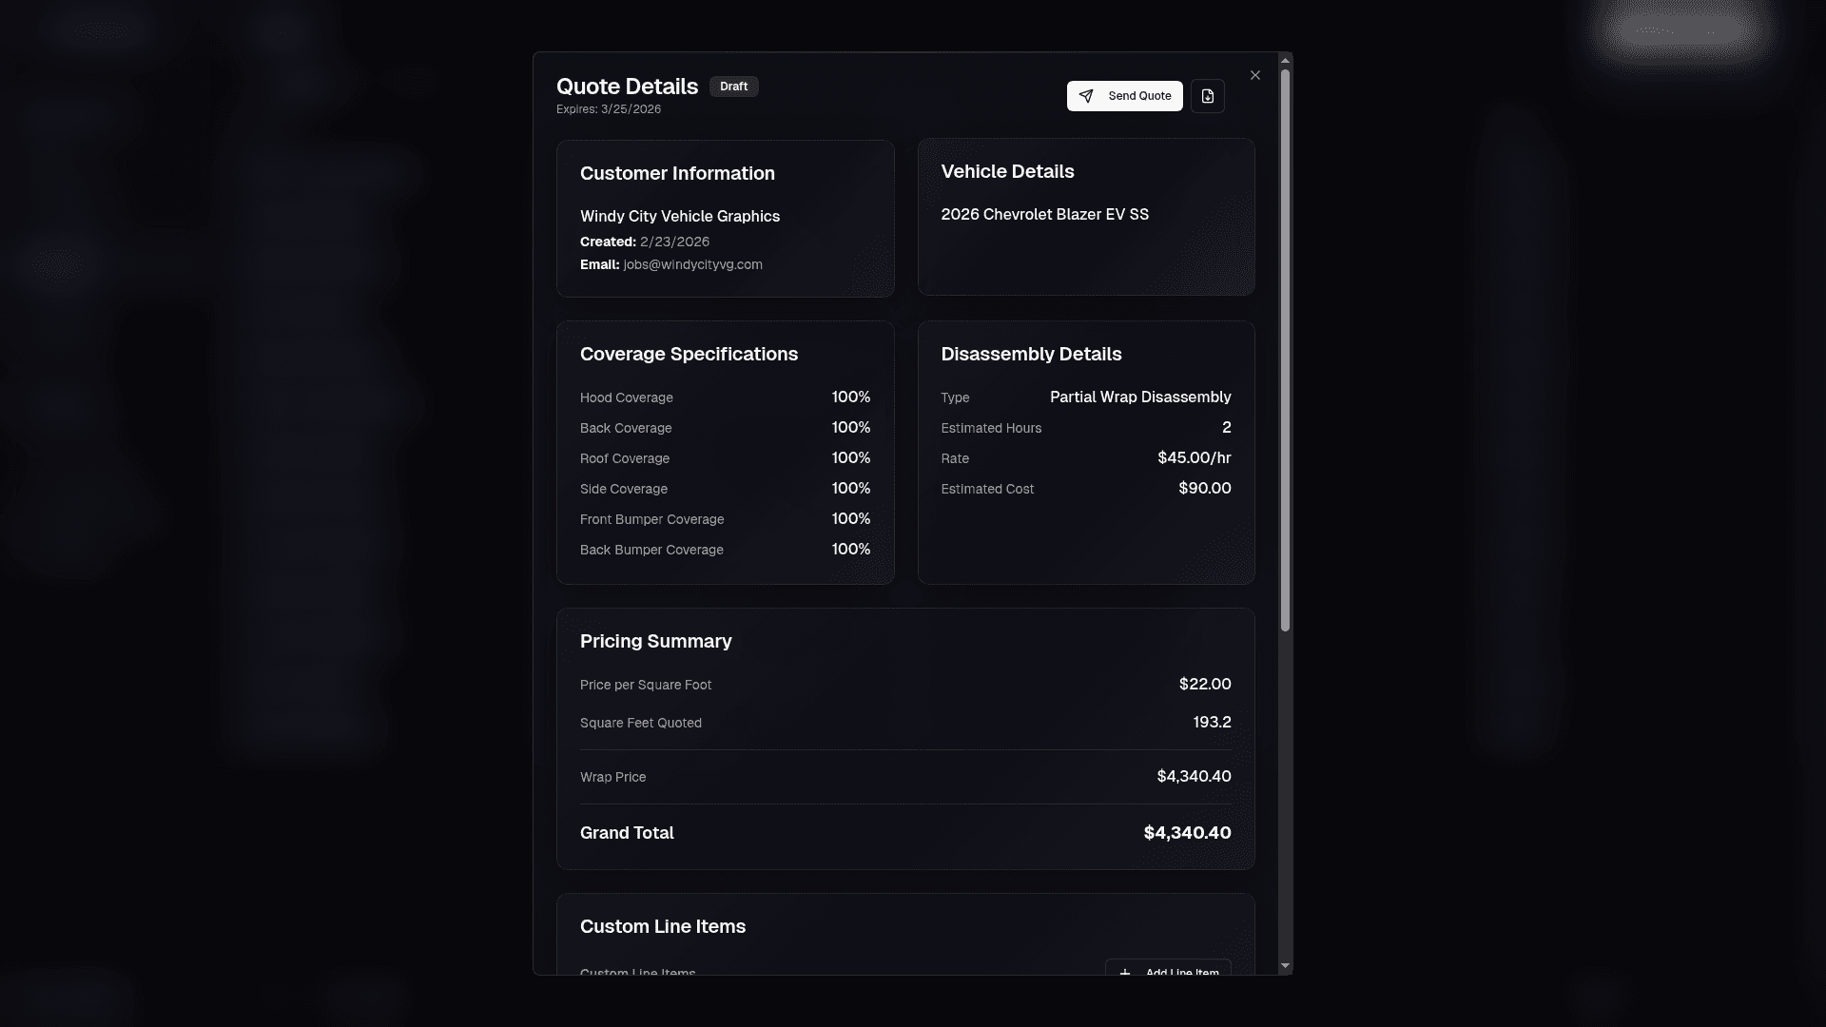Edit the Price per Square Foot $22.00
Viewport: 1826px width, 1027px height.
coord(1204,684)
